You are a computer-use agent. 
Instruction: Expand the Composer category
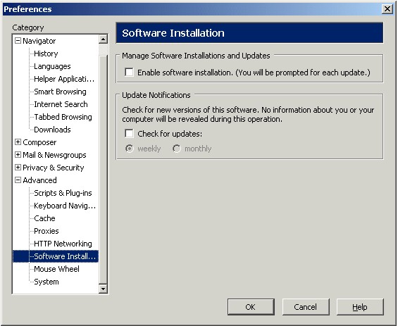tap(18, 142)
